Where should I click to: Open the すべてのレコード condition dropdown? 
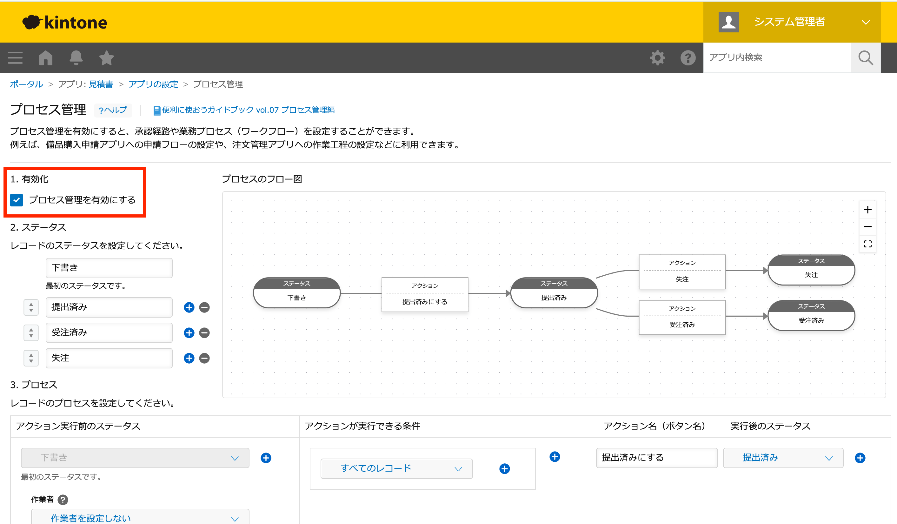(x=396, y=468)
